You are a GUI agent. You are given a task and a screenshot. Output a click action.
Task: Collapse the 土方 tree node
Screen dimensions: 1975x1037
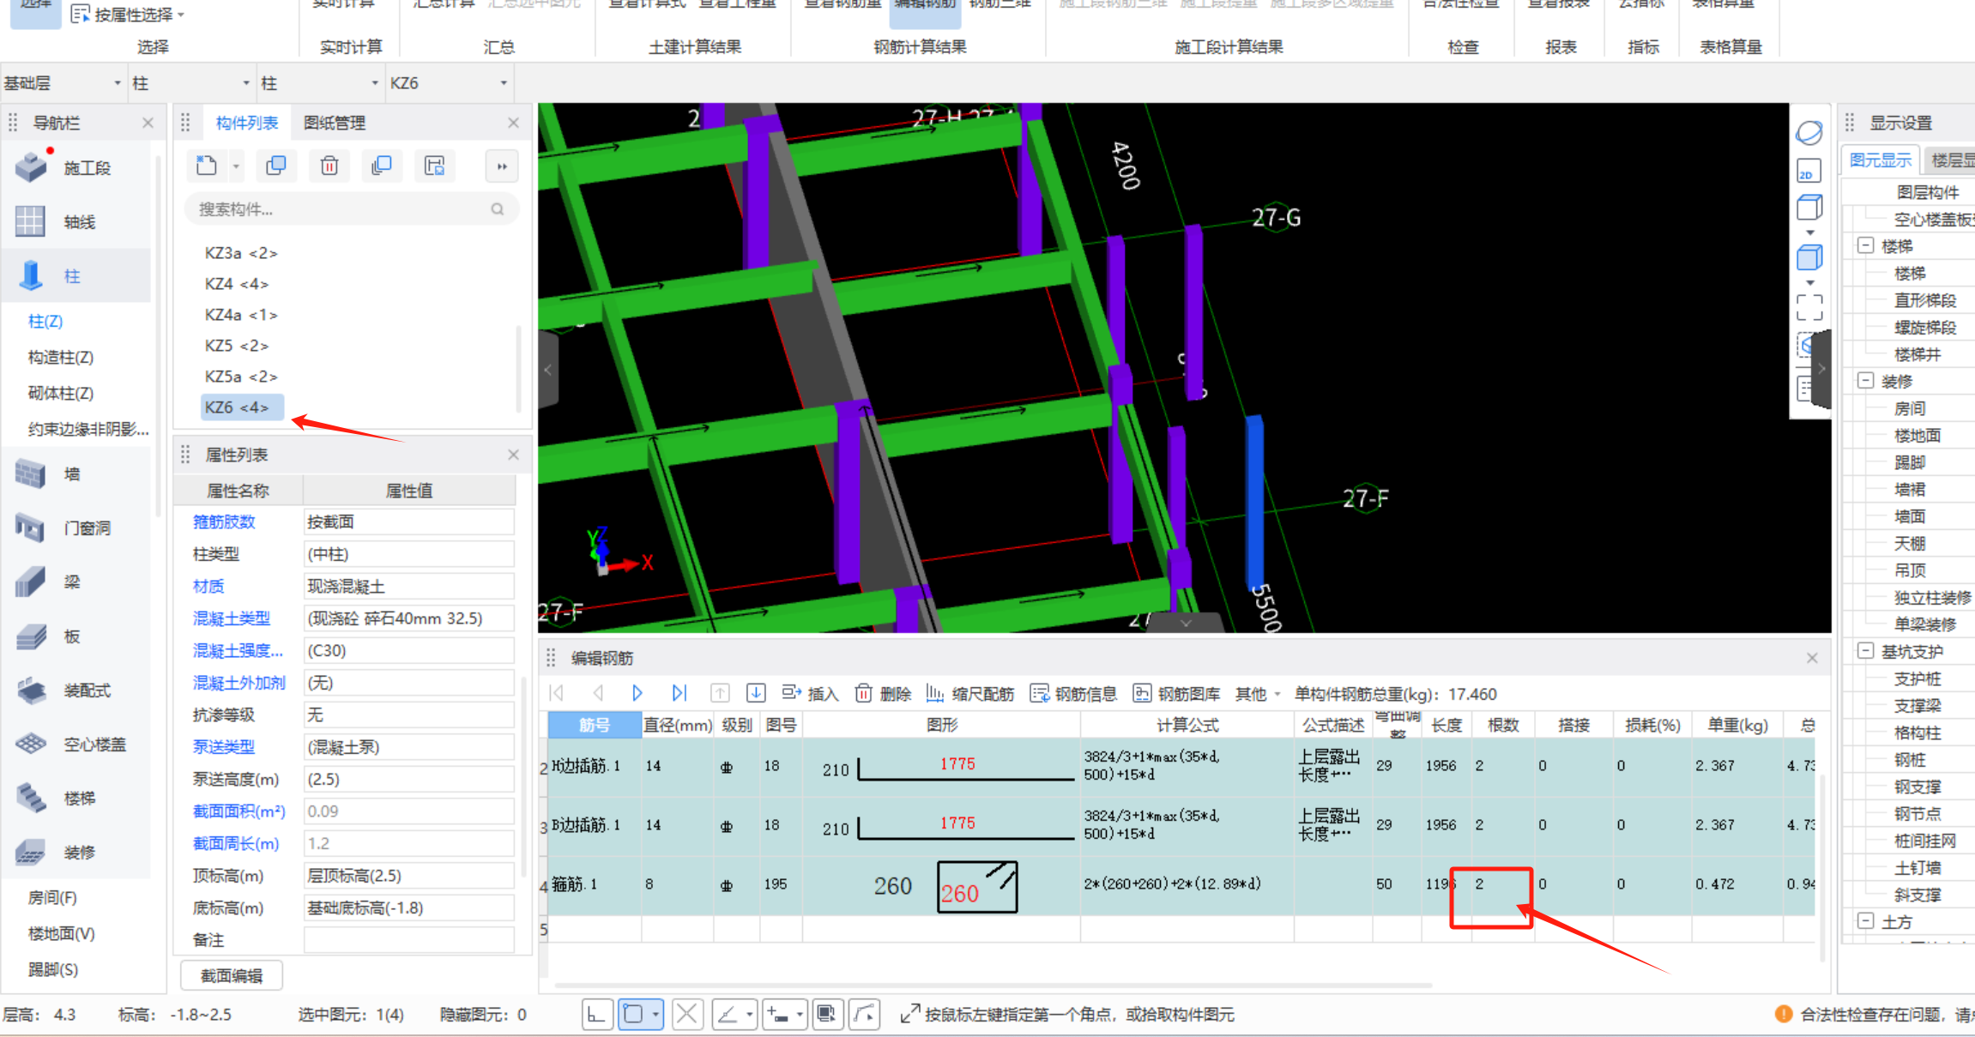point(1865,920)
